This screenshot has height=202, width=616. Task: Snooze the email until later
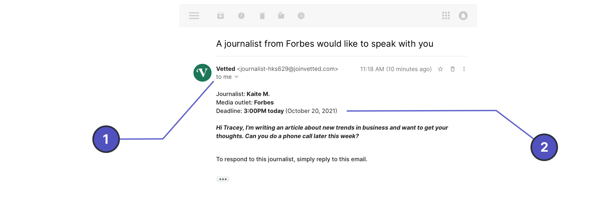point(301,16)
